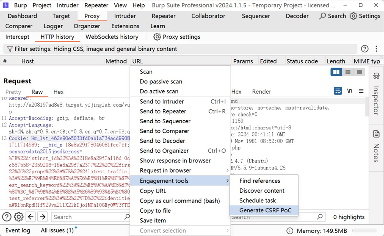Open request search help icon
384x236 pixels.
pos(7,217)
